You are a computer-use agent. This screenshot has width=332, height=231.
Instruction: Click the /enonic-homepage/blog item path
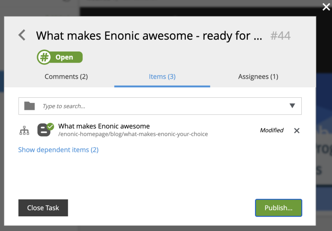pyautogui.click(x=133, y=134)
